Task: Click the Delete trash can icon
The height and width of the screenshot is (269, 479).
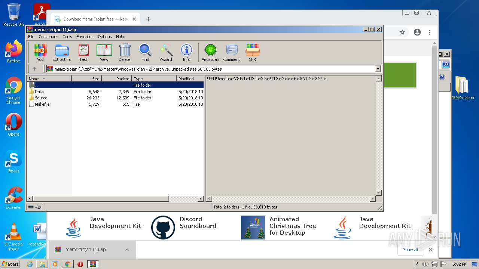Action: 125,52
